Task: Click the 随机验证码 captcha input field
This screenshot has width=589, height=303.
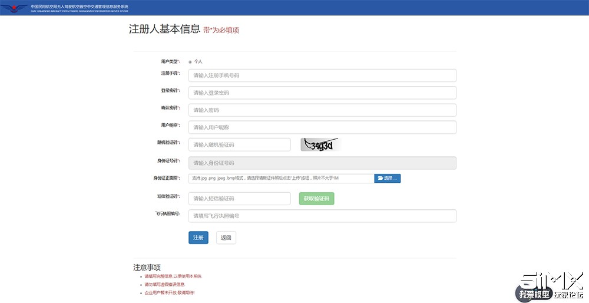Action: [x=239, y=145]
